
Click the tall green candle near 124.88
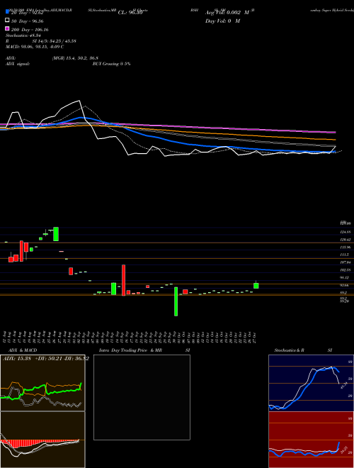56,234
